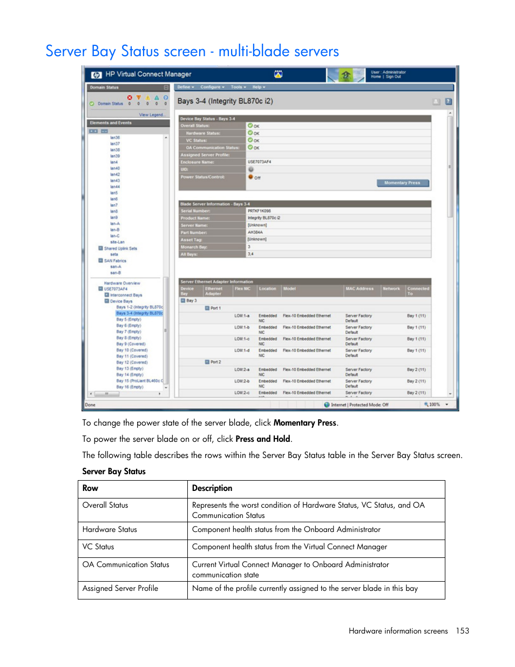
Task: Open the Tools menu
Action: pyautogui.click(x=238, y=87)
